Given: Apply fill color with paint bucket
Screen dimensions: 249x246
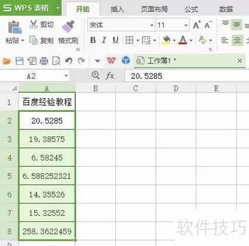Looking at the screenshot, I should tap(166, 40).
